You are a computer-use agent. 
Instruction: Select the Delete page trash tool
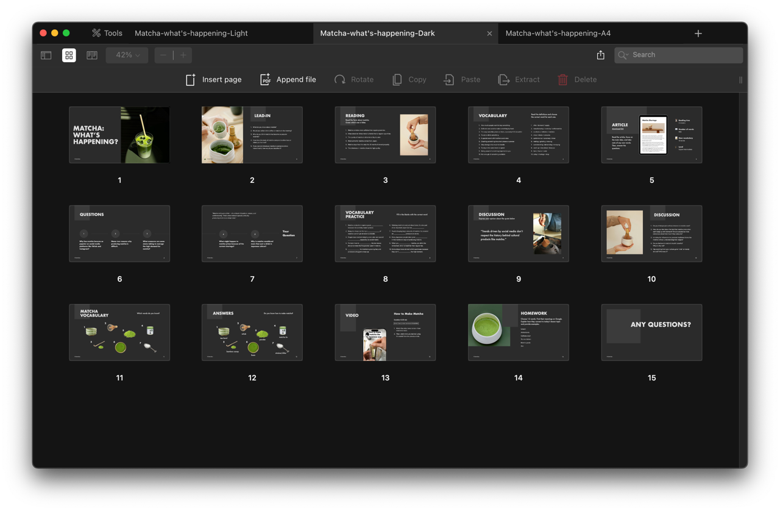[577, 79]
